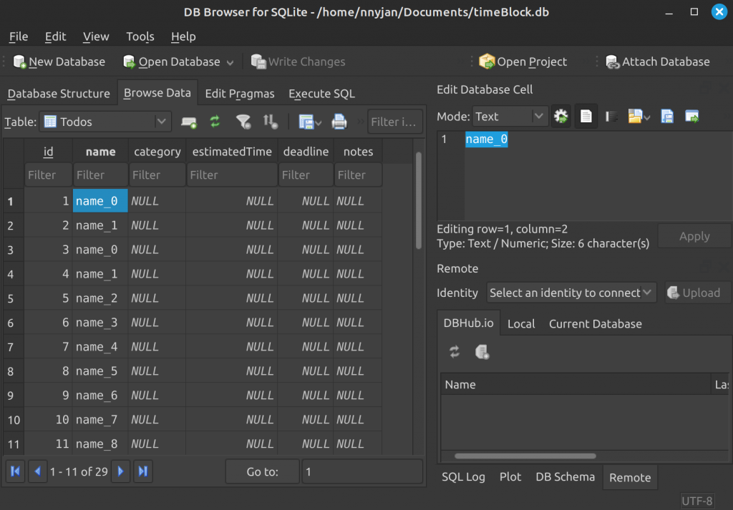Viewport: 733px width, 510px height.
Task: Go to the next page of records
Action: pos(120,471)
